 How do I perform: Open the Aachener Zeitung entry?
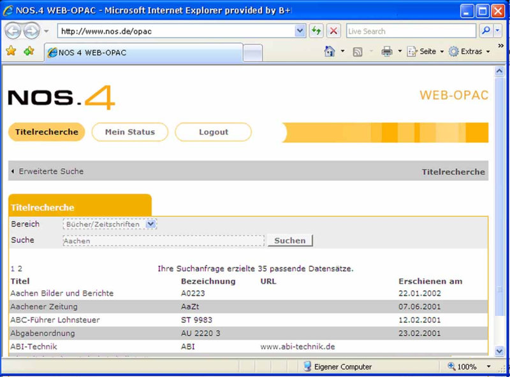coord(44,306)
